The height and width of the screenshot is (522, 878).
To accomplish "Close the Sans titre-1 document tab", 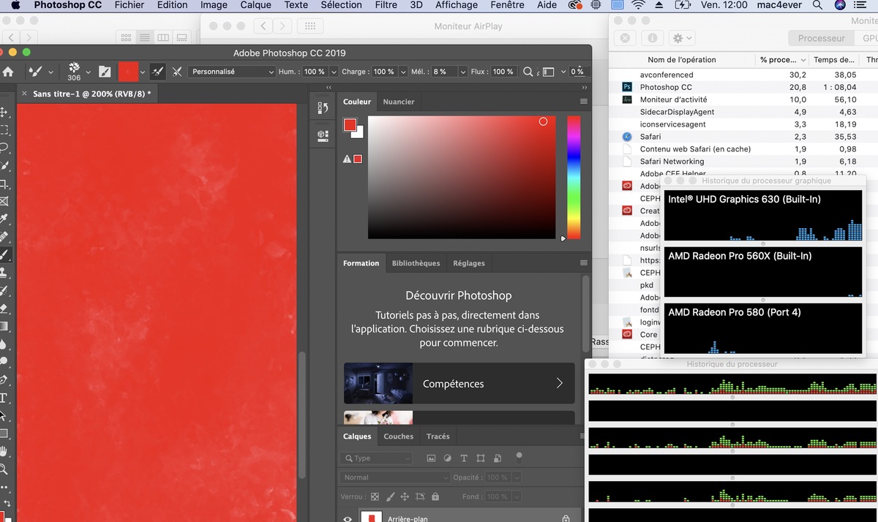I will [23, 94].
